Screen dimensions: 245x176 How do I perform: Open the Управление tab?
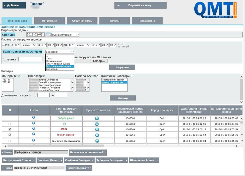click(x=147, y=21)
